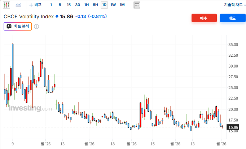Viewport: 246px width, 149px height.
Task: Select the 1D daily interval
Action: [x=104, y=5]
